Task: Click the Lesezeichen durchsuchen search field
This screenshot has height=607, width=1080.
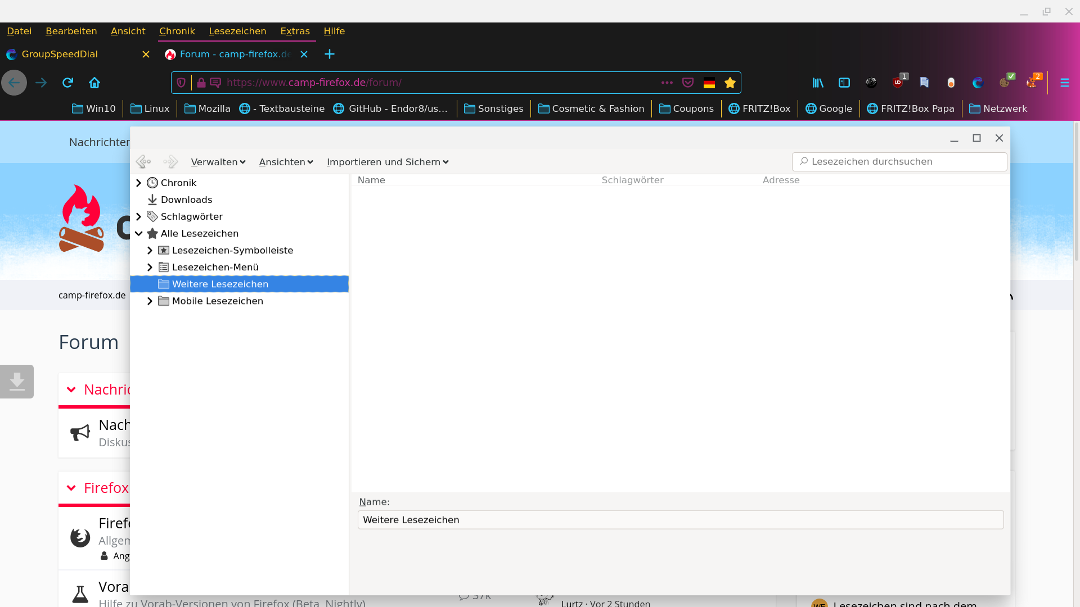Action: point(900,161)
